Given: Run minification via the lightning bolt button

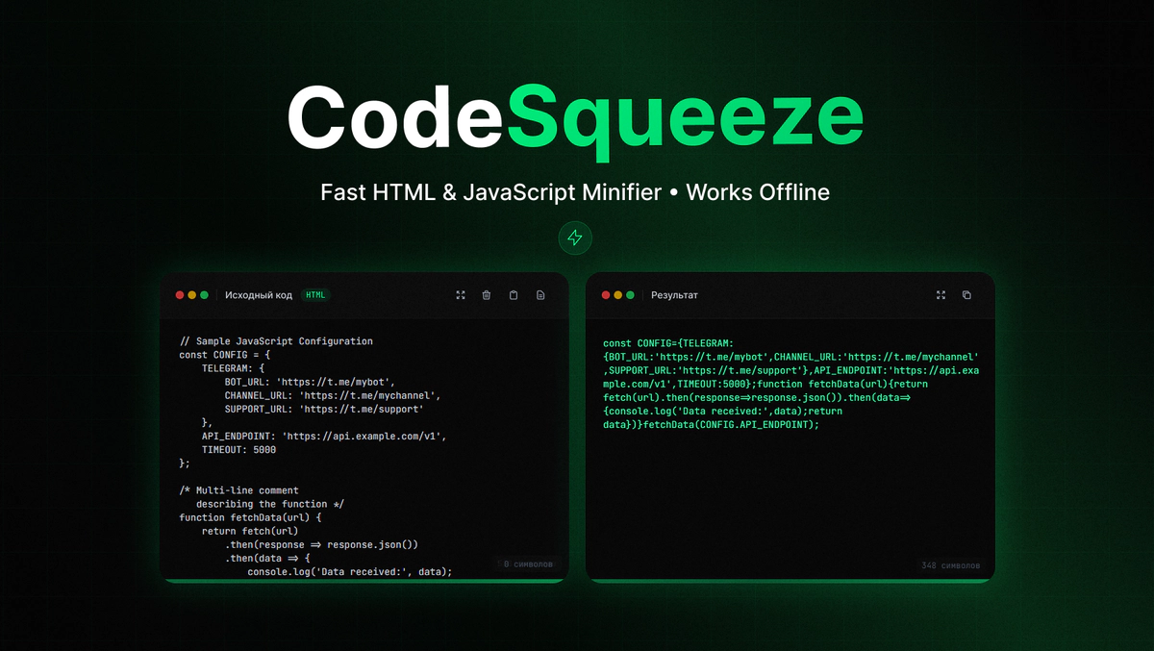Looking at the screenshot, I should pos(575,238).
